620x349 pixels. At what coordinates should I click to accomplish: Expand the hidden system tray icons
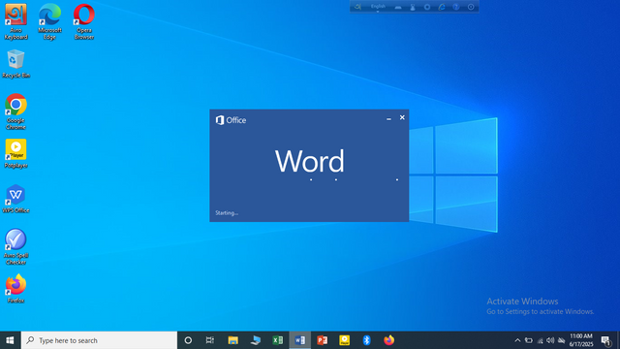[517, 340]
